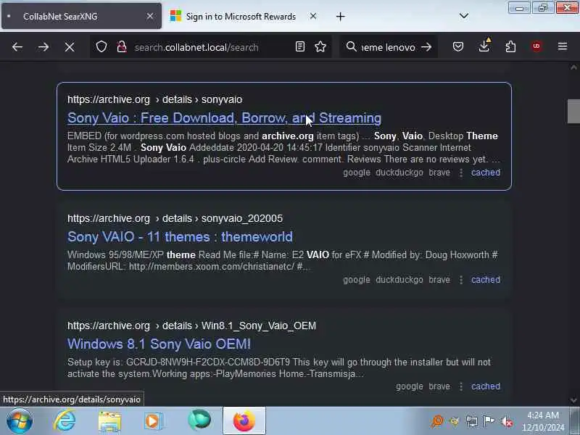Viewport: 580px width, 435px height.
Task: Stop loading the page with X button
Action: tap(69, 47)
